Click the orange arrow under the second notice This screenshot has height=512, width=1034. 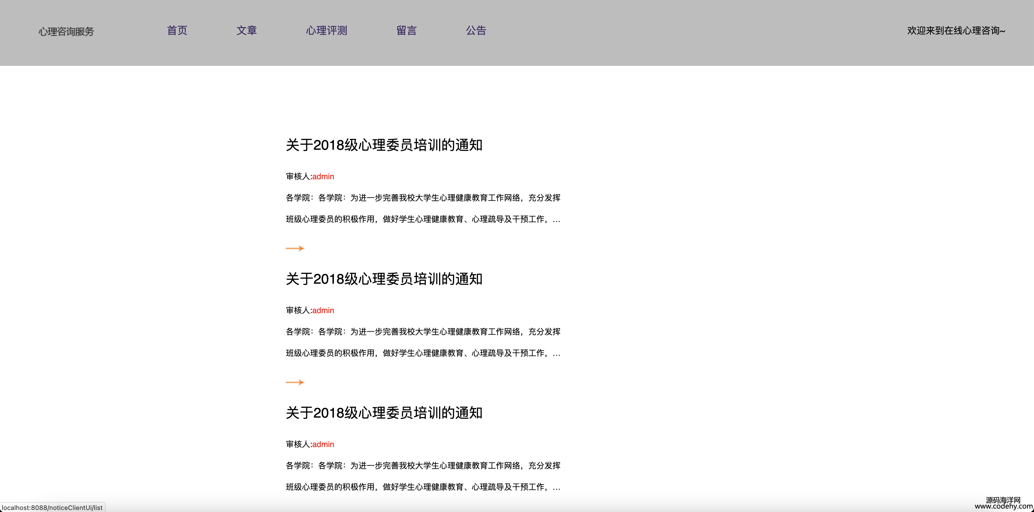click(295, 382)
